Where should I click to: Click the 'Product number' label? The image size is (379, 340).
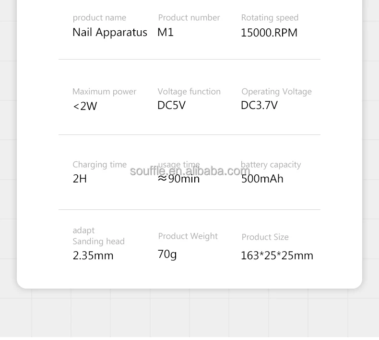tap(189, 18)
